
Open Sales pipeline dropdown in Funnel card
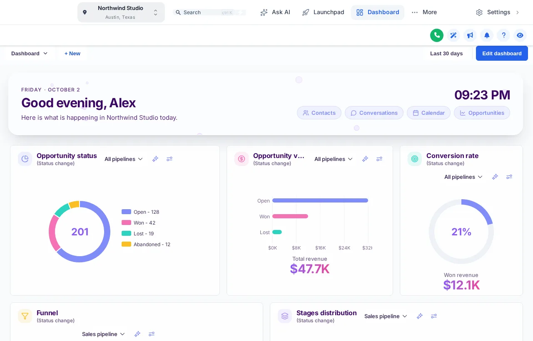point(104,334)
